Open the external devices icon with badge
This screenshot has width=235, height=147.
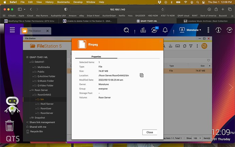pos(154,30)
